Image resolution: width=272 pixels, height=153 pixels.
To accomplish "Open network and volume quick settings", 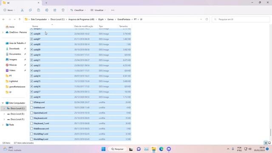I will 248,149.
